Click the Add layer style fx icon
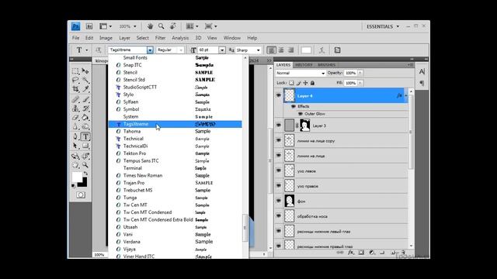The width and height of the screenshot is (497, 279). point(350,253)
